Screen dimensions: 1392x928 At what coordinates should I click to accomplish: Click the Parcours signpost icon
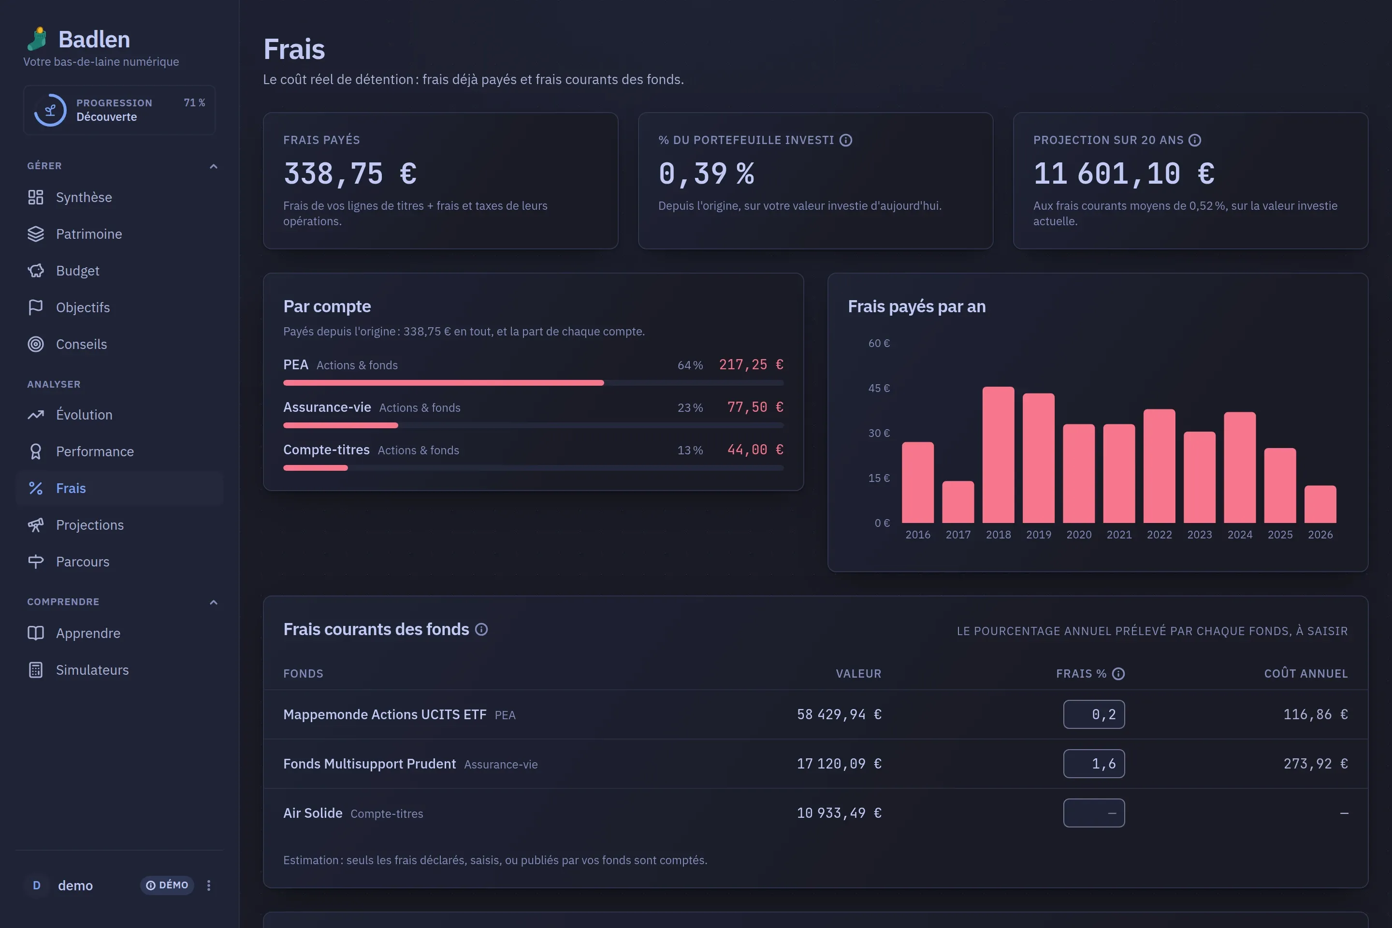[x=35, y=562]
